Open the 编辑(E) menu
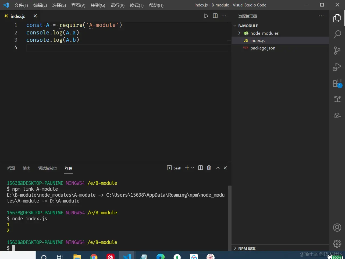This screenshot has width=345, height=259. pos(40,5)
